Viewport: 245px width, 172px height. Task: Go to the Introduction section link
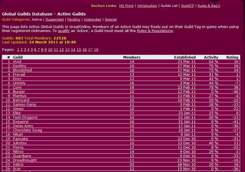pos(147,6)
